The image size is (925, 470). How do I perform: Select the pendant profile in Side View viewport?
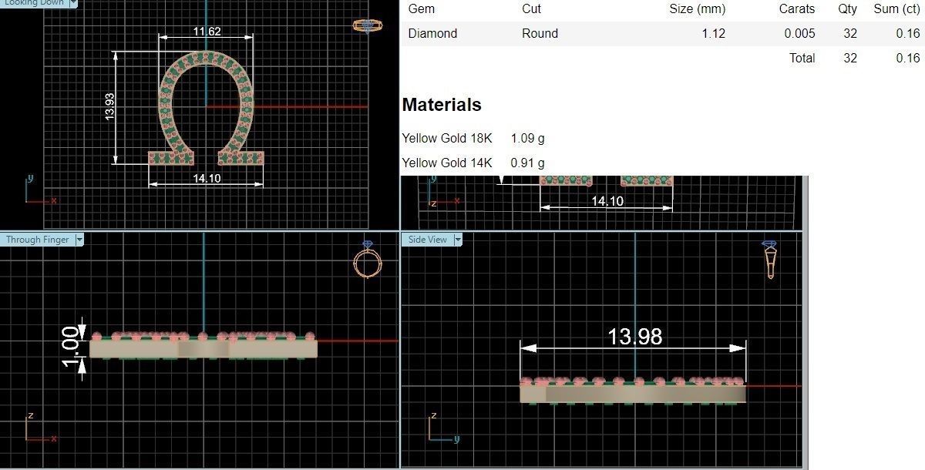tap(633, 390)
